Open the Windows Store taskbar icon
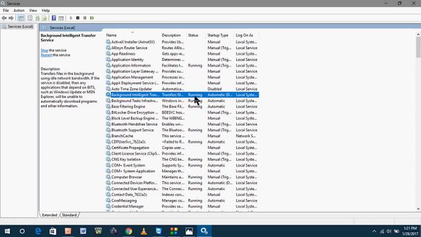 click(53, 231)
